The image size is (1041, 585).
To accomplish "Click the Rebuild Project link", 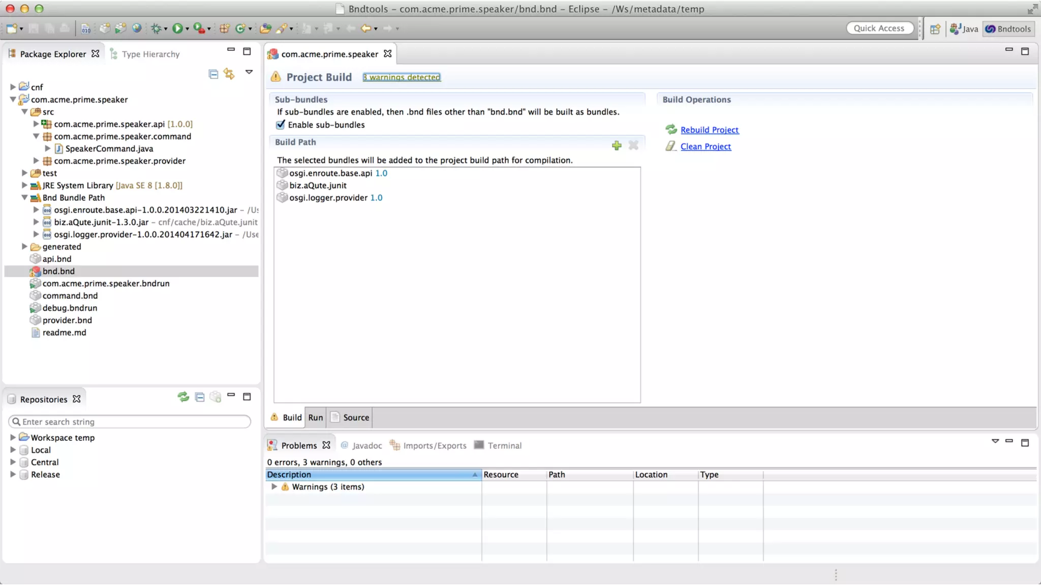I will click(709, 130).
